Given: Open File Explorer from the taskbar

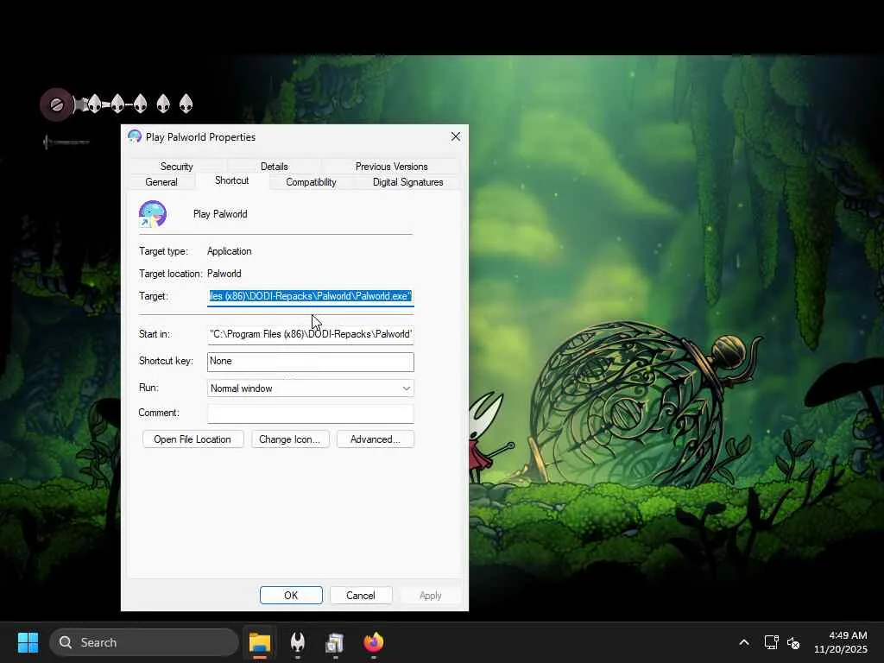Looking at the screenshot, I should (x=260, y=642).
